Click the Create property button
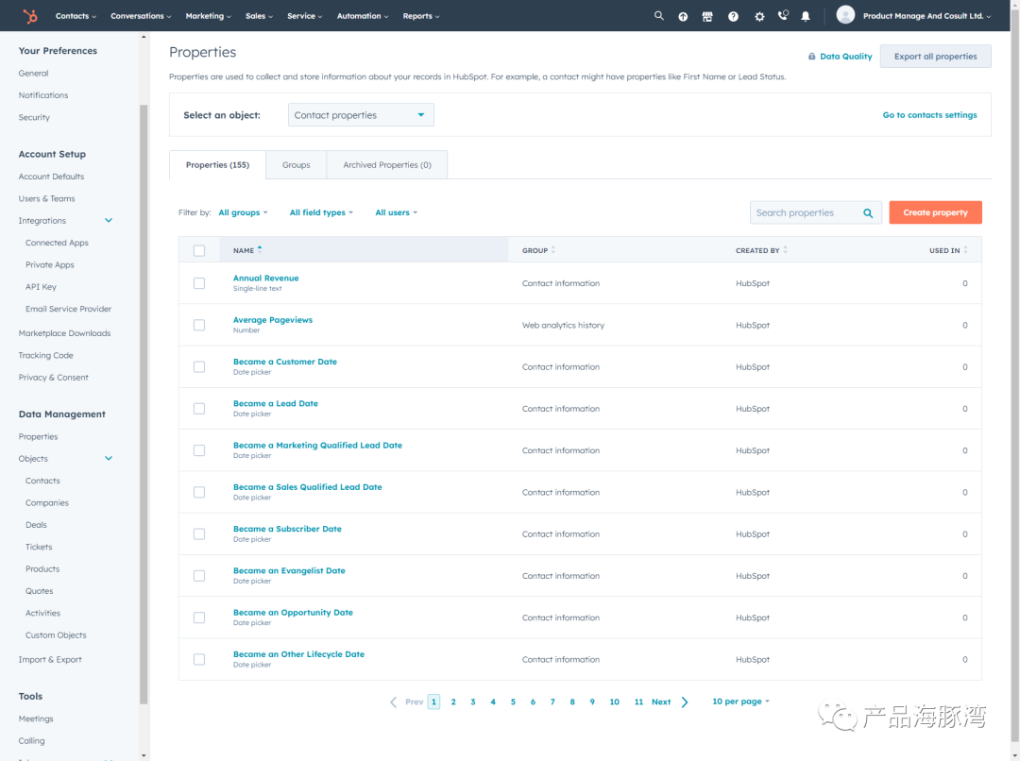This screenshot has height=761, width=1020. pyautogui.click(x=935, y=212)
